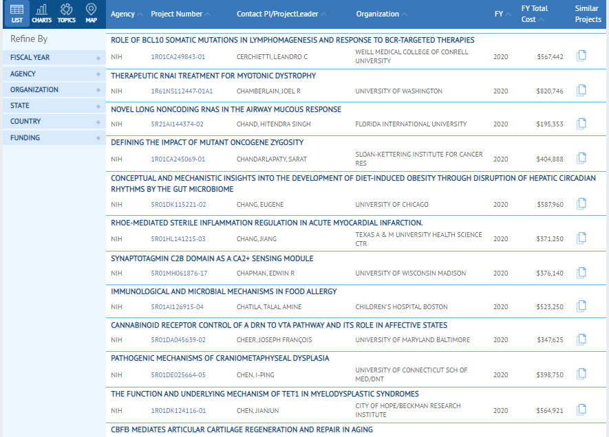View similar projects for Chen, Jianjun row

(581, 410)
